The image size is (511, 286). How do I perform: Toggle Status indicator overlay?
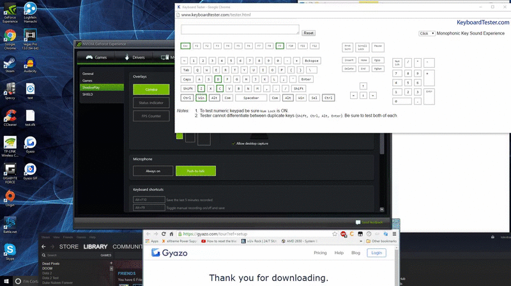click(x=151, y=103)
